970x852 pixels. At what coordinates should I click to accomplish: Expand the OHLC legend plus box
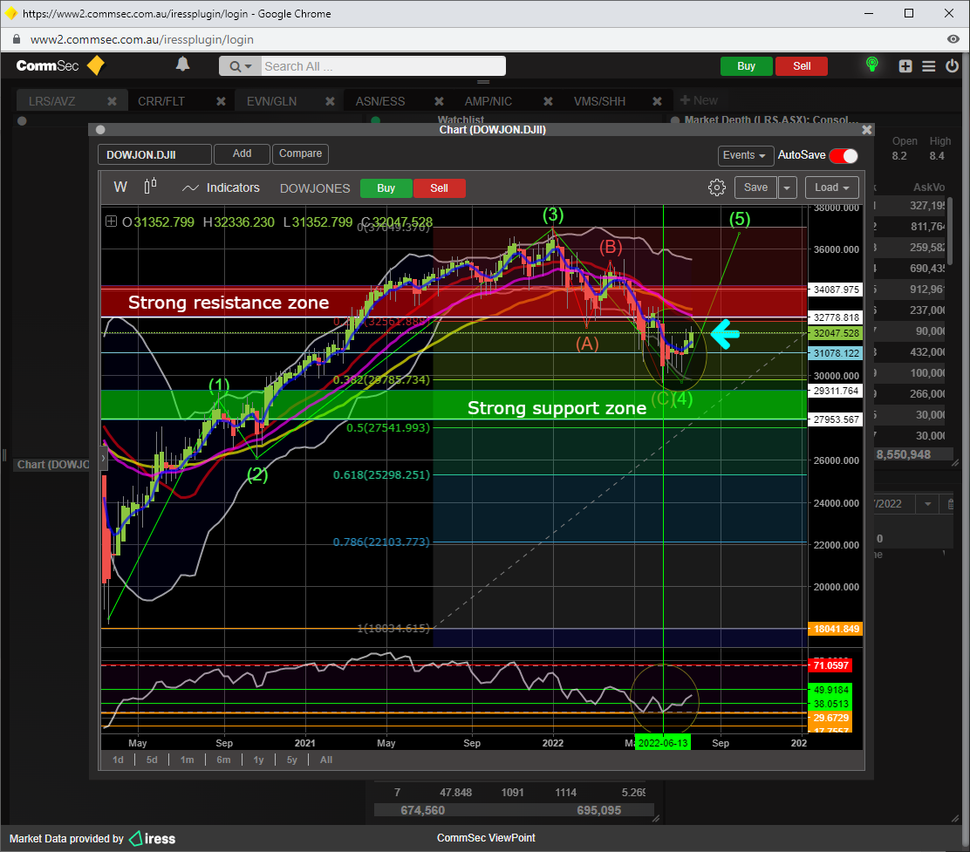click(111, 222)
